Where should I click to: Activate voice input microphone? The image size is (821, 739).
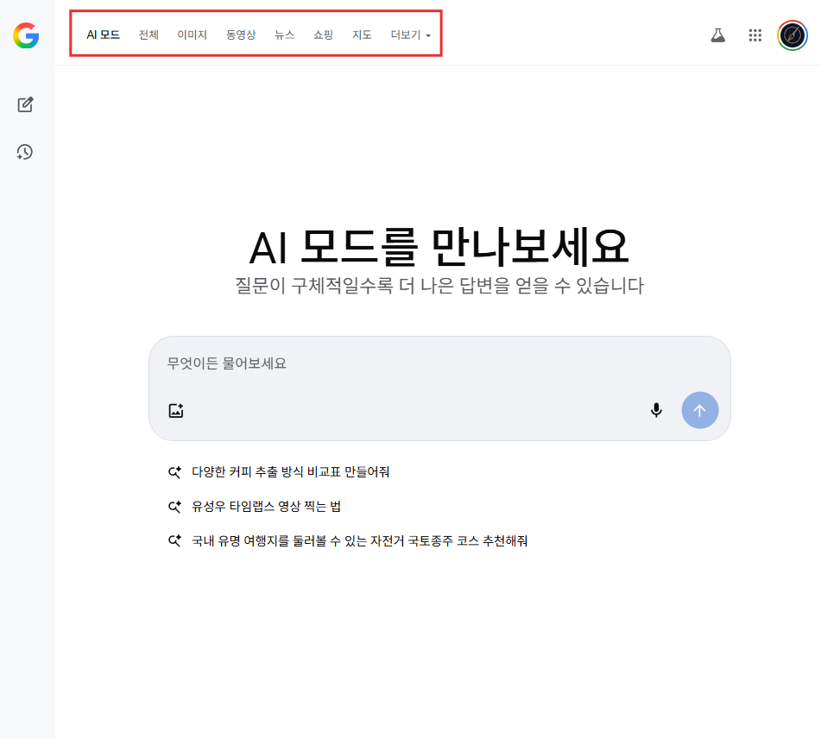(656, 410)
